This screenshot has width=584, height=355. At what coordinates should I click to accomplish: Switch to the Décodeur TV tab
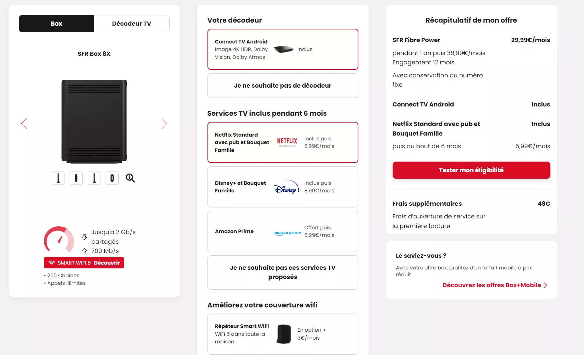(x=132, y=23)
